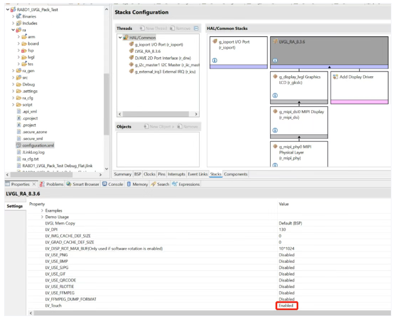395x319 pixels.
Task: Click project explorer scroll down arrow
Action: tap(107, 169)
